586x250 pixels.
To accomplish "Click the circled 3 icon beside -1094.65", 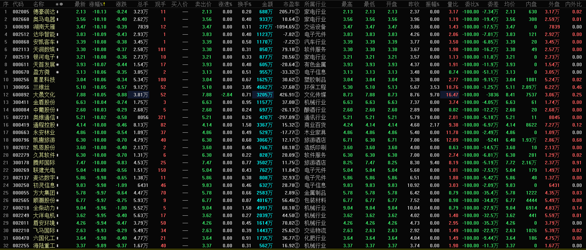I will point(297,27).
